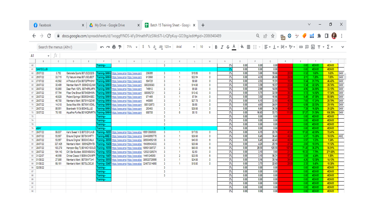Insert a link from the toolbar
This screenshot has width=372, height=209.
pos(301,47)
